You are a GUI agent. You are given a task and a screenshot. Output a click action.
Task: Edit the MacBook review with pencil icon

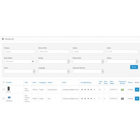(x=137, y=99)
